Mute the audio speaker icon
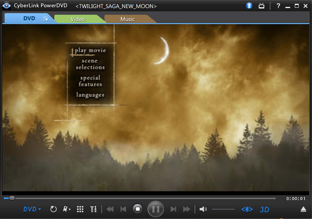 point(203,209)
